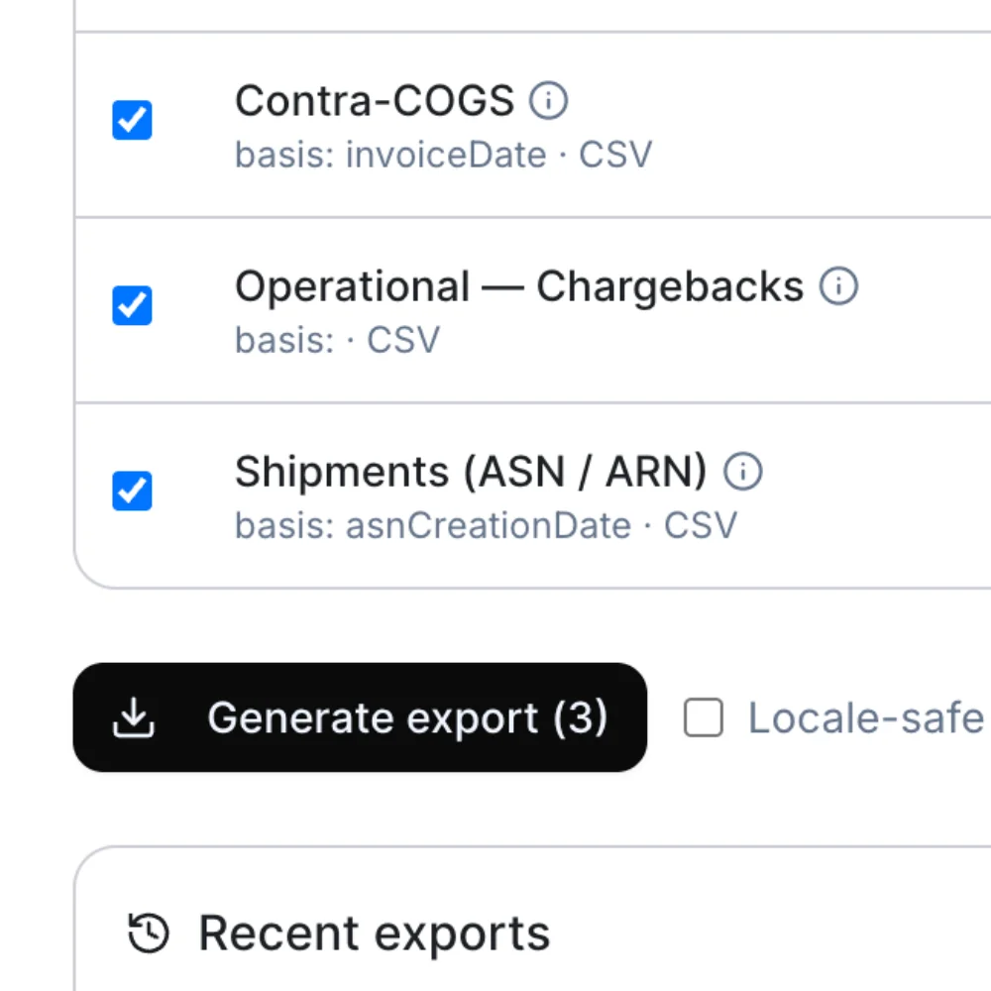The width and height of the screenshot is (991, 991).
Task: Click the 'basis: invoiceDate · CSV' text
Action: [x=443, y=155]
